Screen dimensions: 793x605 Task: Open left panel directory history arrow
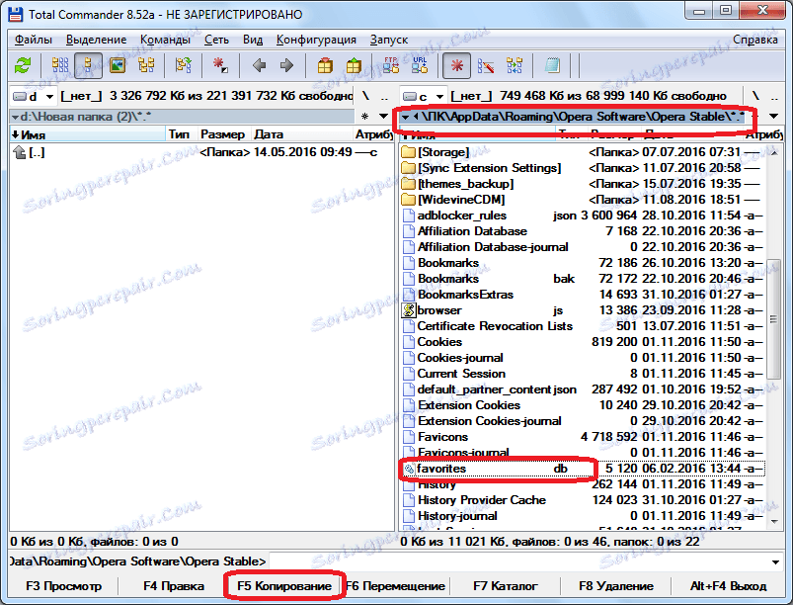point(383,117)
